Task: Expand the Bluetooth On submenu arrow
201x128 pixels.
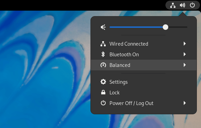Action: 184,54
